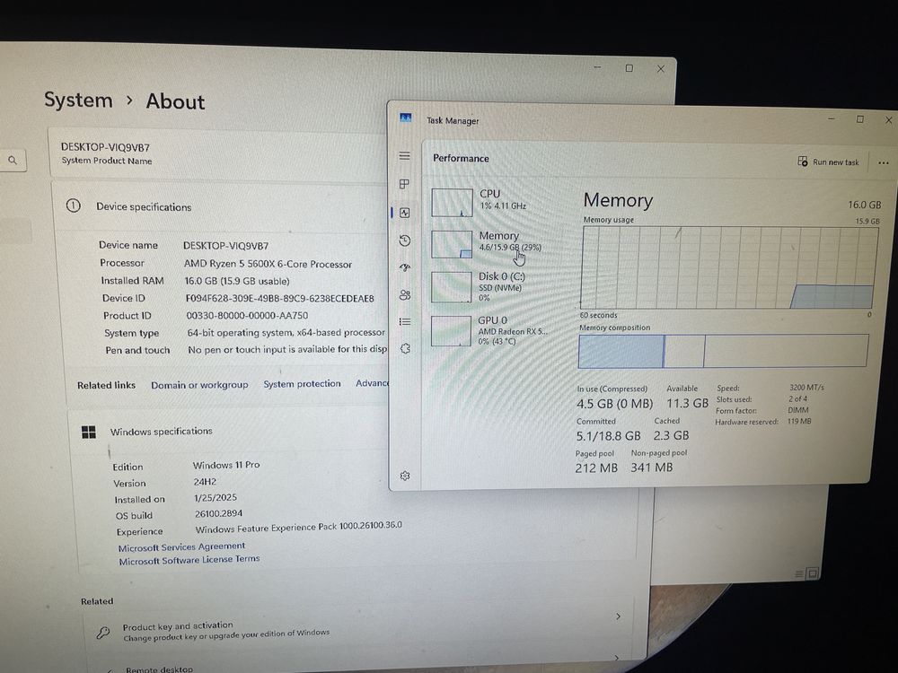Open Microsoft Software License Terms link

189,560
